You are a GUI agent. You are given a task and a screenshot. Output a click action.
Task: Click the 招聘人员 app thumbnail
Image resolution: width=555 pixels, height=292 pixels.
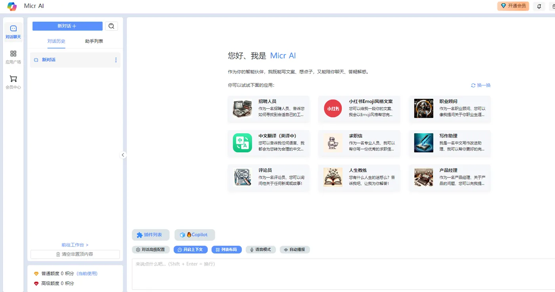pos(242,109)
